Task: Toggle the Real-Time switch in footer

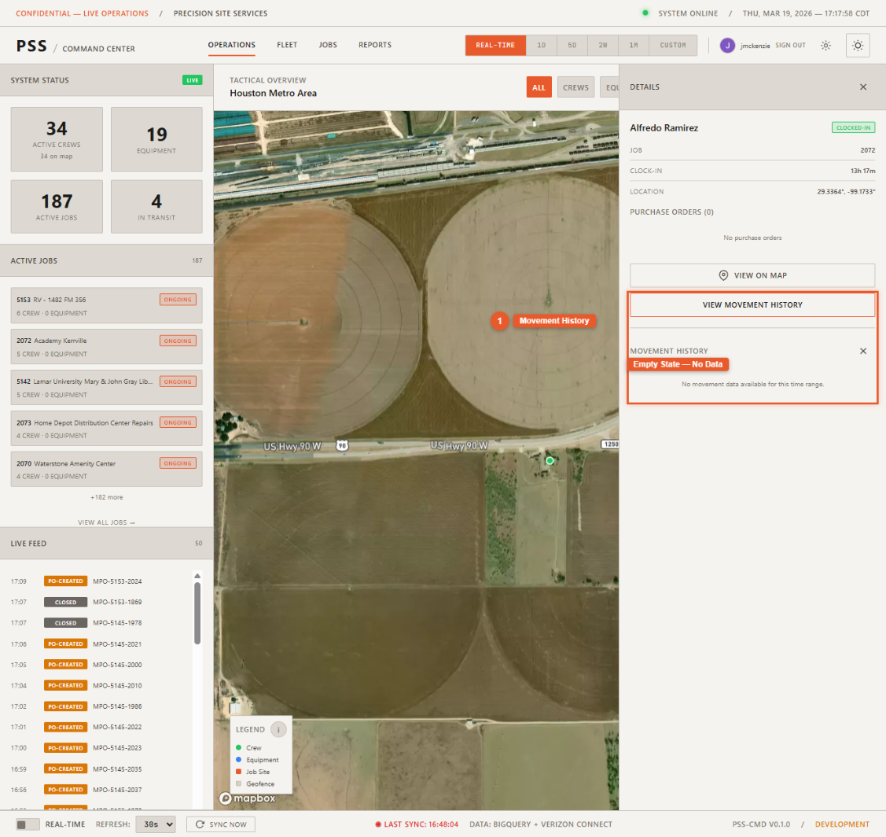Action: pos(28,824)
